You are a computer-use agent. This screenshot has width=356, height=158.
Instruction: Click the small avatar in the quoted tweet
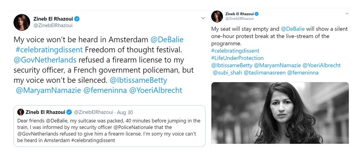click(x=21, y=112)
